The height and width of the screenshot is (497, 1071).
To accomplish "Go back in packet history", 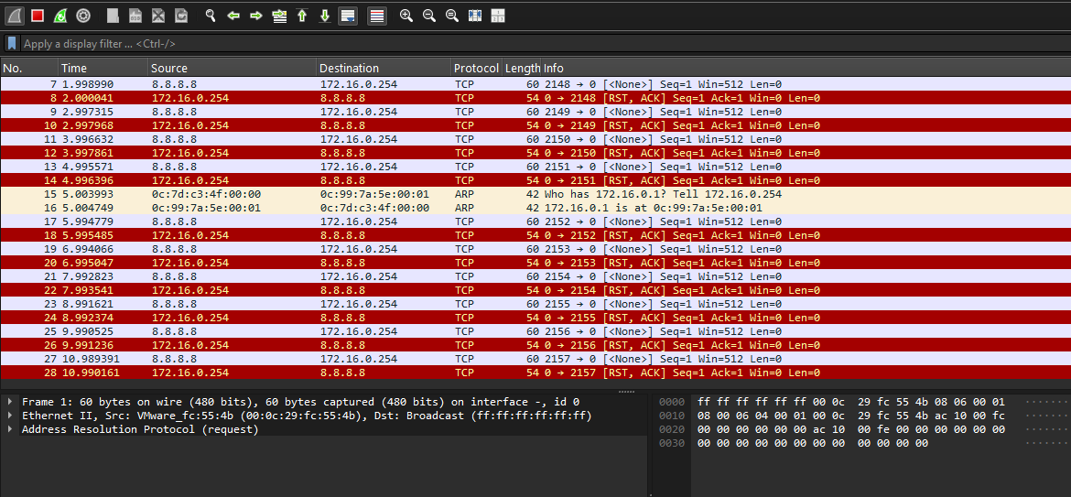I will pos(233,16).
